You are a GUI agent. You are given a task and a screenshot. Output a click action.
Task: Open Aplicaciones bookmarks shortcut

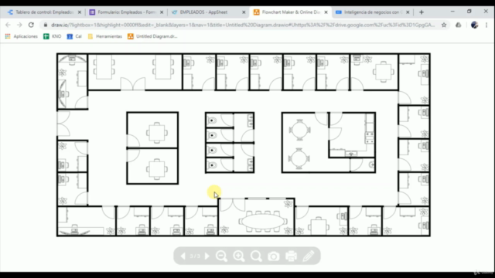tap(22, 36)
